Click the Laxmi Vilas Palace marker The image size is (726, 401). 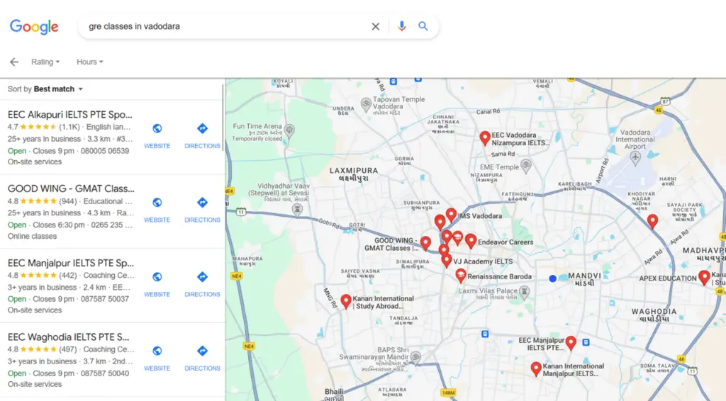tap(524, 291)
